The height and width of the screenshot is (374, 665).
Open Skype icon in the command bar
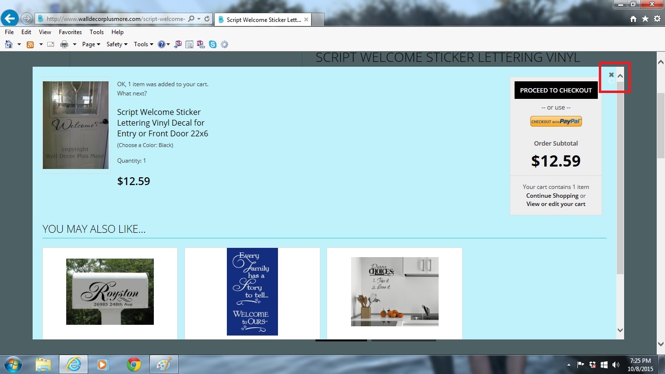(213, 44)
